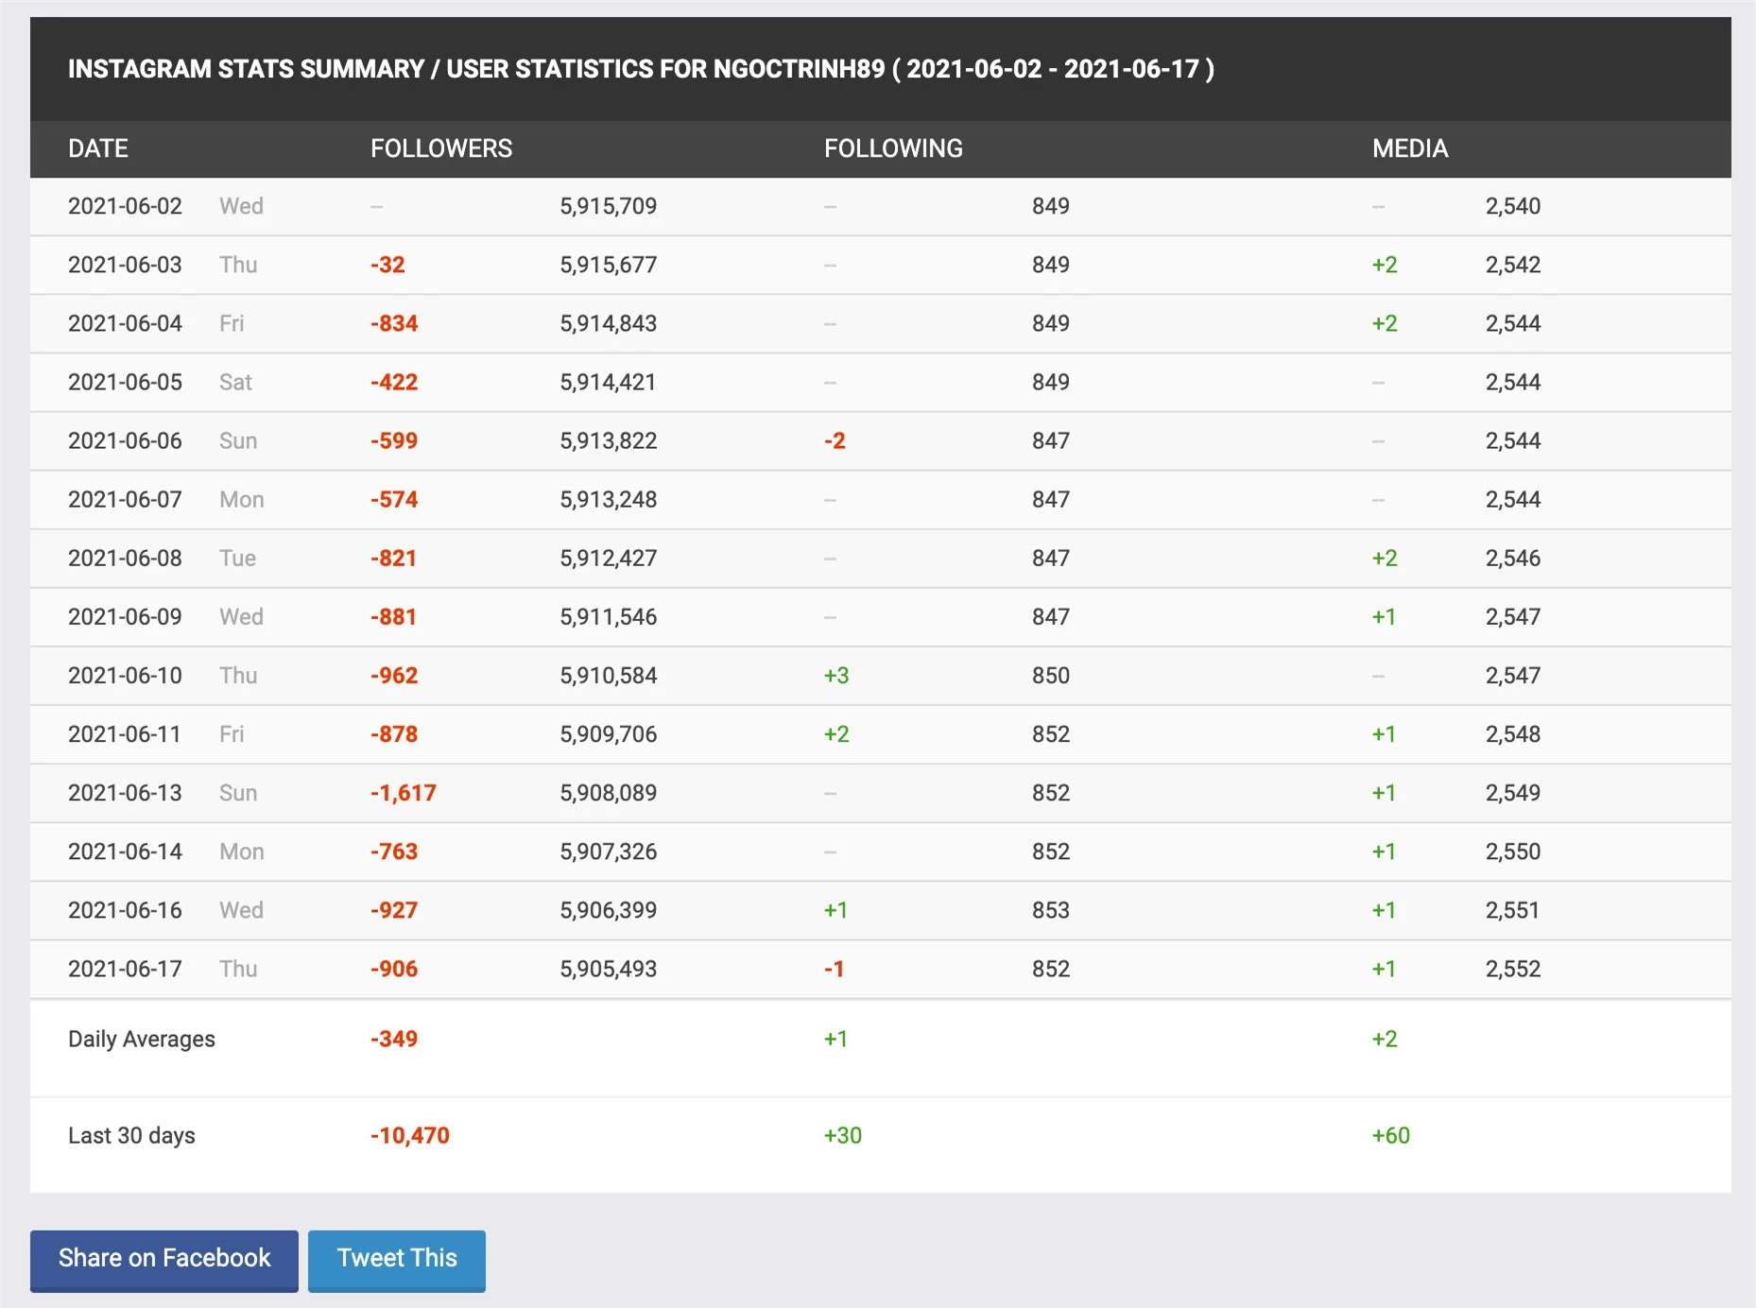Screen dimensions: 1756x1308
Task: Click the -834 follower change
Action: 394,323
